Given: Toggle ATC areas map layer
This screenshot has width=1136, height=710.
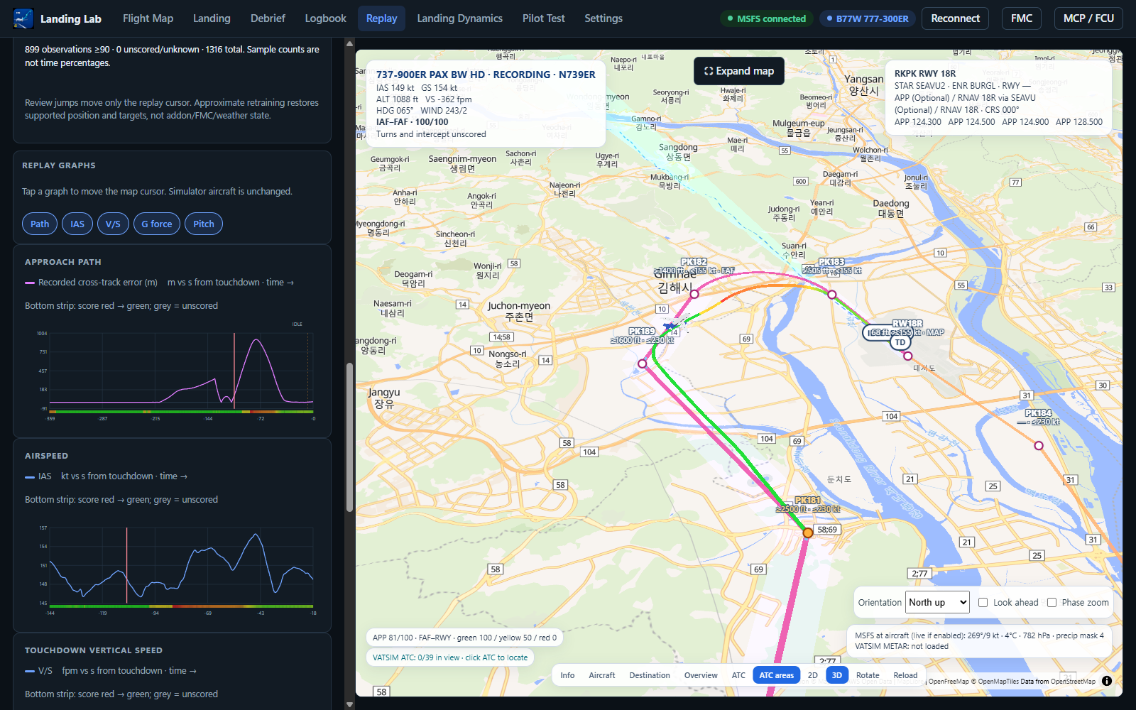Looking at the screenshot, I should pos(776,675).
